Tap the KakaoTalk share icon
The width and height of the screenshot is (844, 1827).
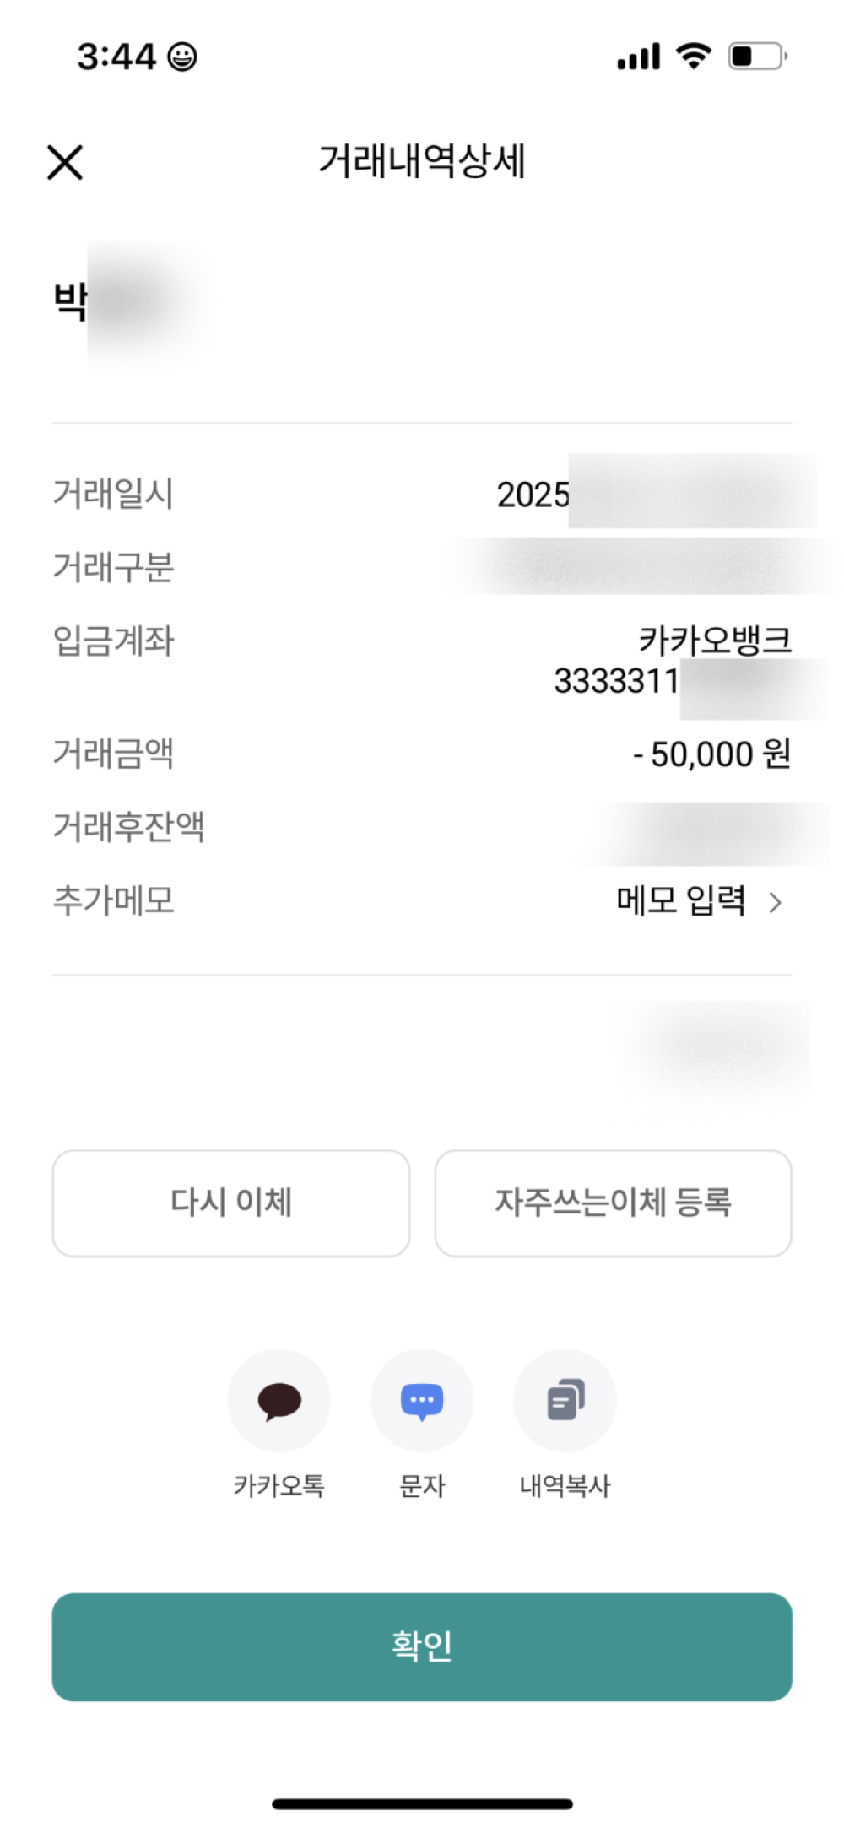[279, 1401]
